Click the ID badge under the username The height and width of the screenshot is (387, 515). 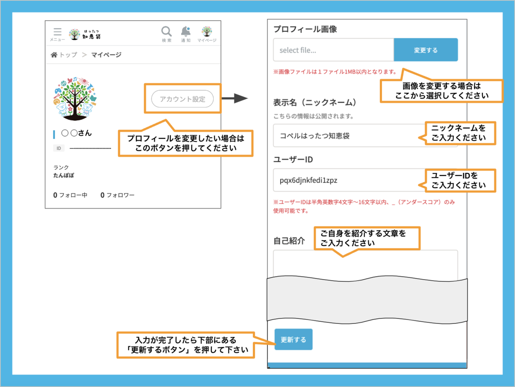59,148
